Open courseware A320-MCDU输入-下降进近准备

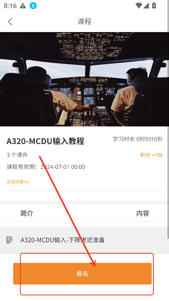click(84, 240)
